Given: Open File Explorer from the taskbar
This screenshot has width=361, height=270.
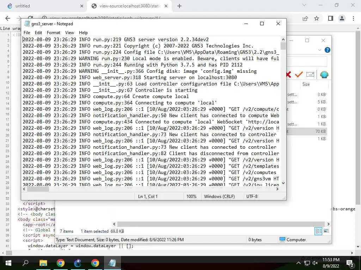Looking at the screenshot, I should click(x=43, y=263).
